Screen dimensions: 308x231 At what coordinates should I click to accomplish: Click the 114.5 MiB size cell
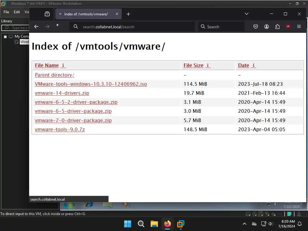[x=195, y=84]
